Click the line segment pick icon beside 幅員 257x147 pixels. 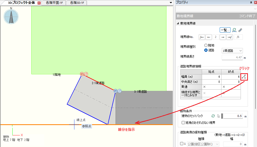pyautogui.click(x=244, y=77)
